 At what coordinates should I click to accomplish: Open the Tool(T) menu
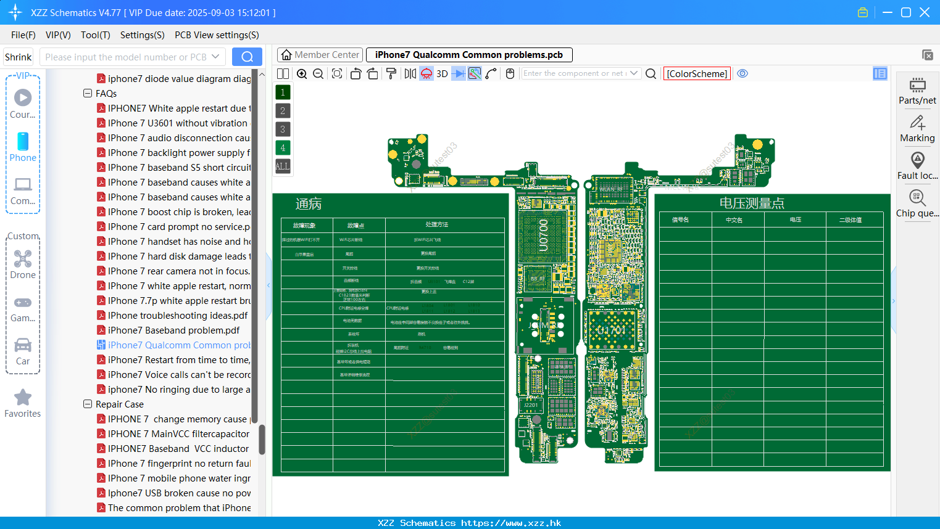tap(96, 35)
